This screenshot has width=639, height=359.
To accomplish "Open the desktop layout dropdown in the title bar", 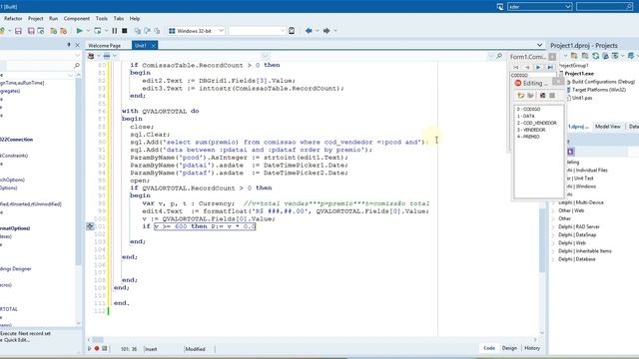I will click(x=568, y=7).
